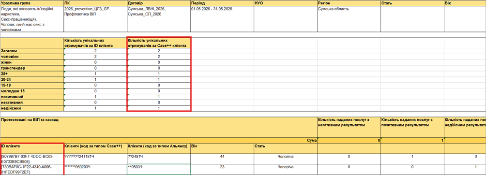486x175 pixels.
Task: Click 'позитивний' value in the Case++ клієнта column
Action: click(159, 97)
